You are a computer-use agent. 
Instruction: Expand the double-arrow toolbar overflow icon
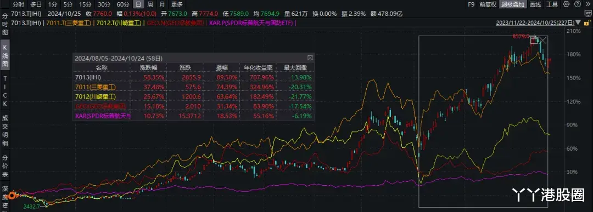pyautogui.click(x=589, y=4)
